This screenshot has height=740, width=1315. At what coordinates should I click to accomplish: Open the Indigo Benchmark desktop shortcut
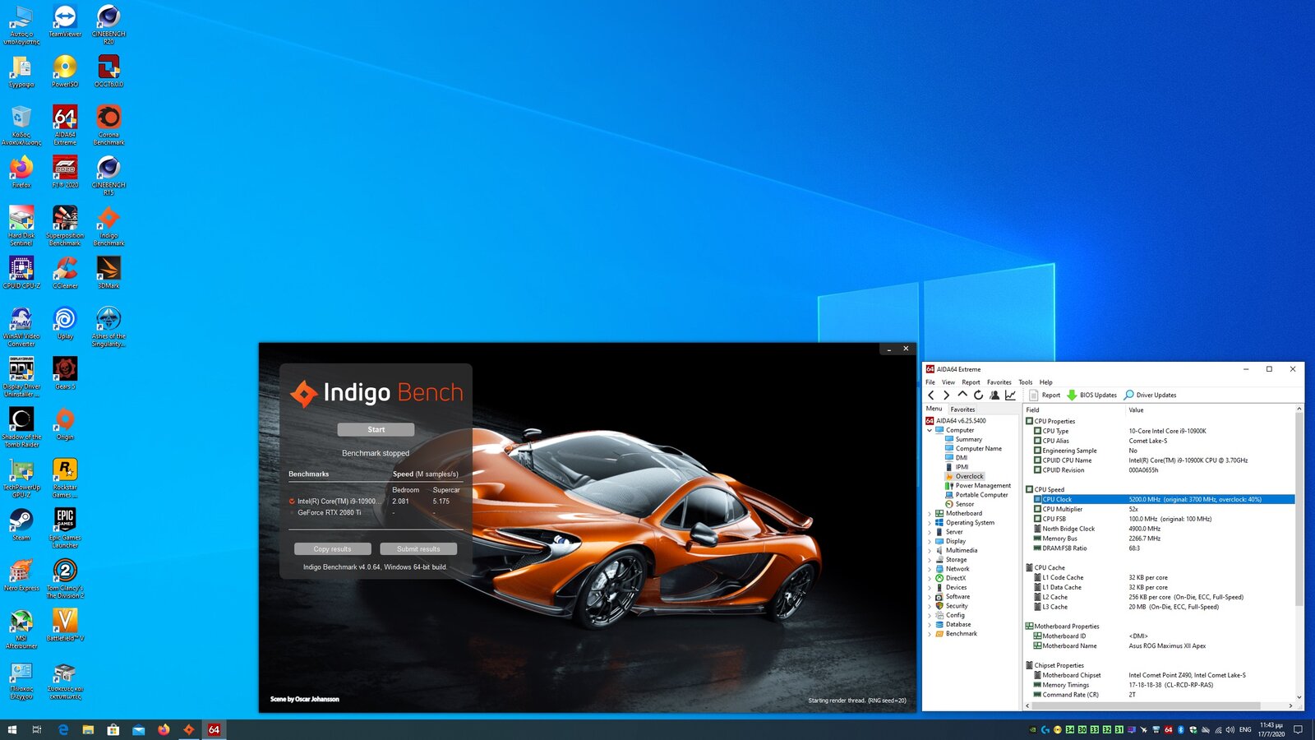(x=108, y=225)
